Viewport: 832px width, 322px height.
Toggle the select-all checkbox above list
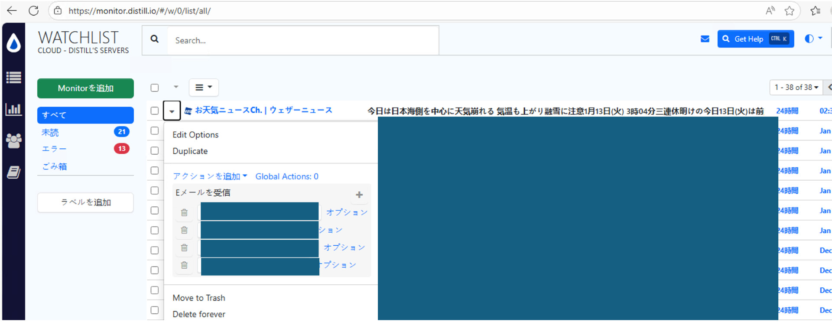155,88
